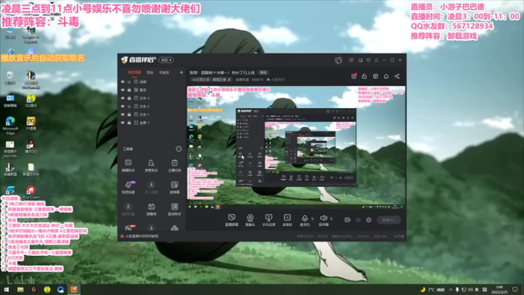Open the 读弹幕 tool
The height and width of the screenshot is (295, 524).
tap(174, 187)
